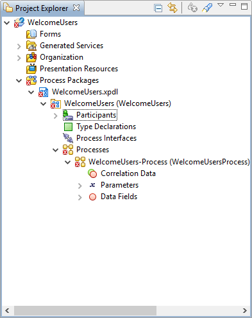252x318 pixels.
Task: Click the Processes icon
Action: pyautogui.click(x=68, y=150)
